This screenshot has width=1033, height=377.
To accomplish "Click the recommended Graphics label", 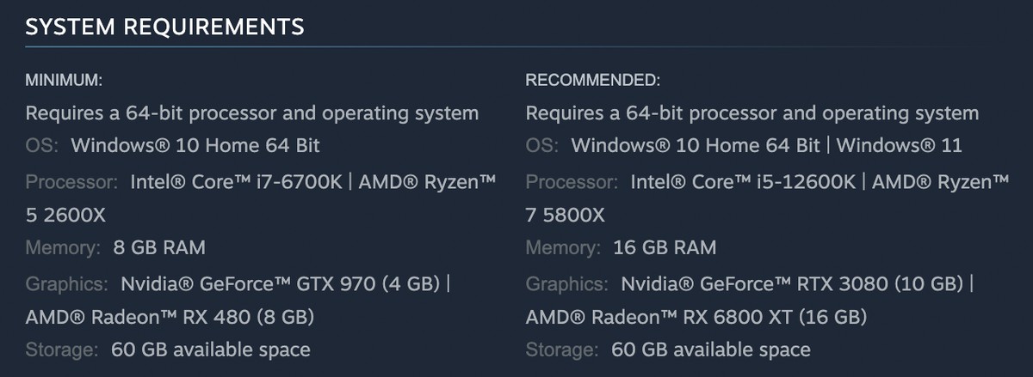I will click(566, 284).
